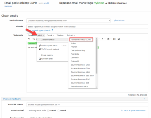Open the reputation signal bars icon

coord(106,3)
